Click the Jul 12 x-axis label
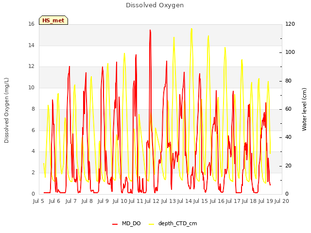The image size is (311, 233). pyautogui.click(x=152, y=201)
